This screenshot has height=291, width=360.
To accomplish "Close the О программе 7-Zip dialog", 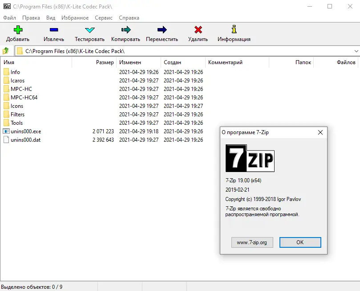I will click(x=320, y=132).
